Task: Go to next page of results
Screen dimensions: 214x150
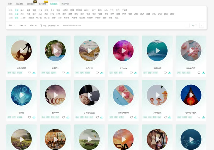Action: (x=202, y=26)
